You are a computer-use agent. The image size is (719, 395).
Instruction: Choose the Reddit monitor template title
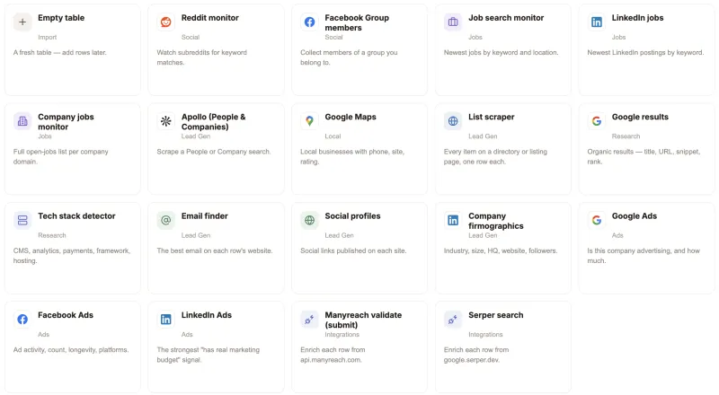[x=210, y=18]
